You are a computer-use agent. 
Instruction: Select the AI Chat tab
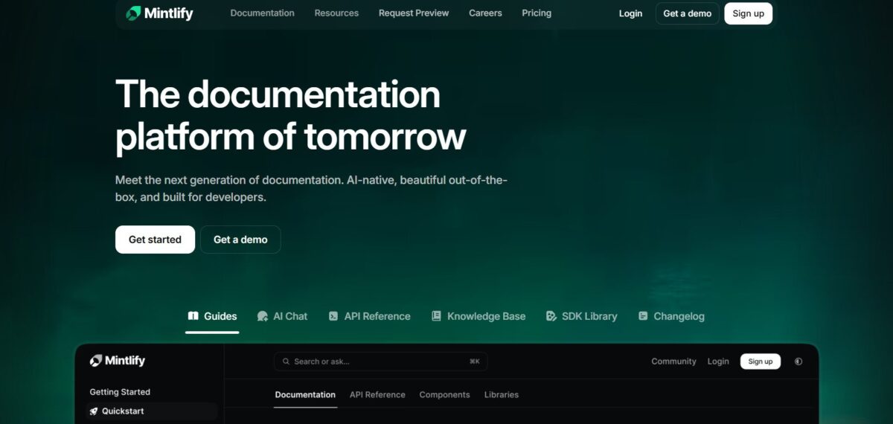(x=282, y=316)
